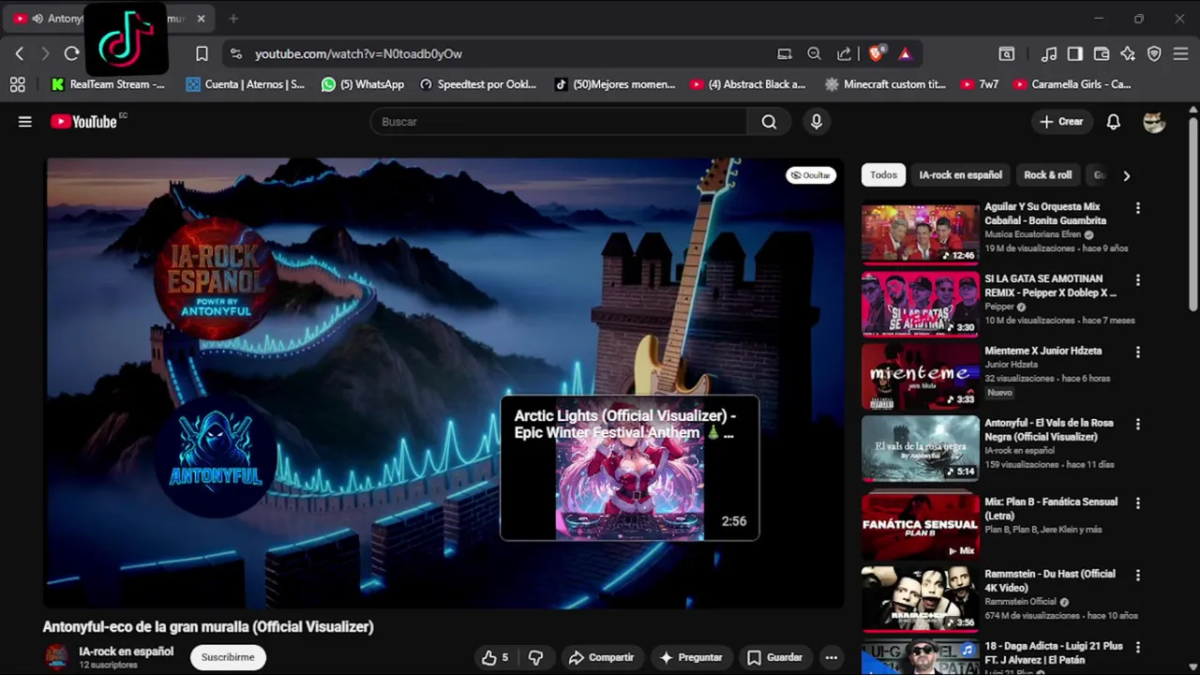Open the Brave playlist music note icon
The width and height of the screenshot is (1200, 675).
click(x=1049, y=53)
